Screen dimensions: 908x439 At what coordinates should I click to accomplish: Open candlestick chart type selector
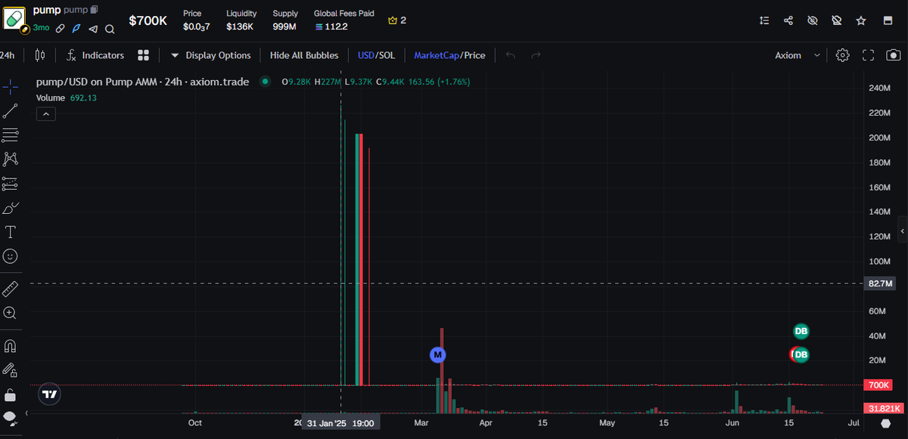(x=40, y=55)
